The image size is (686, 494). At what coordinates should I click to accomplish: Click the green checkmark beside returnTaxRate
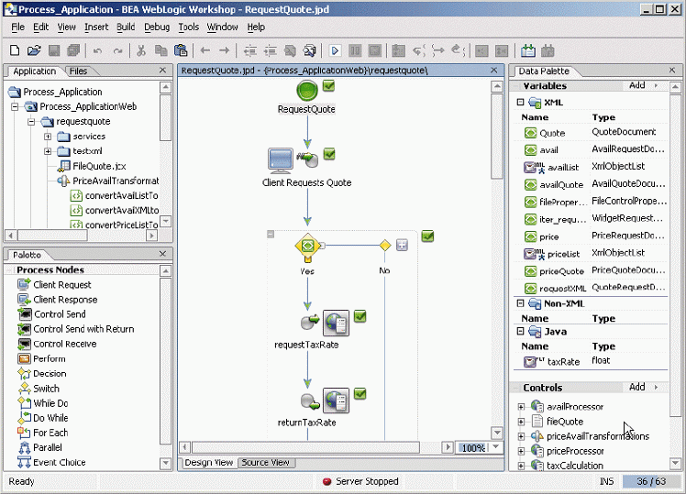pos(360,393)
